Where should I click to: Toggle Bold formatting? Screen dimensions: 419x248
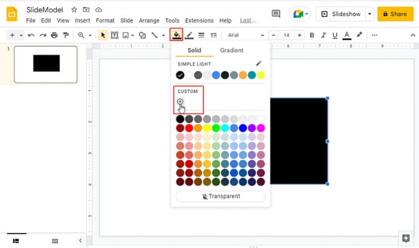[312, 35]
